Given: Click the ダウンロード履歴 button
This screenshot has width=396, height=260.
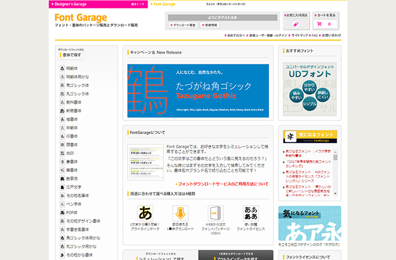Looking at the screenshot, I should point(183,25).
